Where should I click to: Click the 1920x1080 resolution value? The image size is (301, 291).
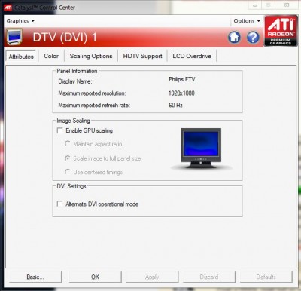[x=181, y=93]
